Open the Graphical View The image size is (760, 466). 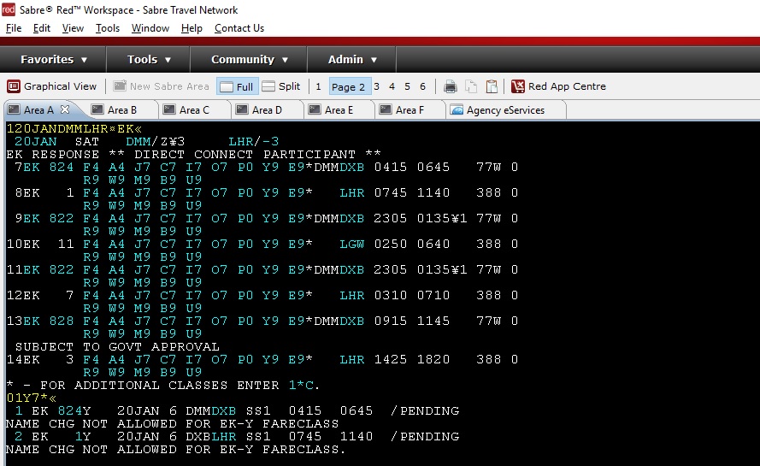(x=52, y=86)
